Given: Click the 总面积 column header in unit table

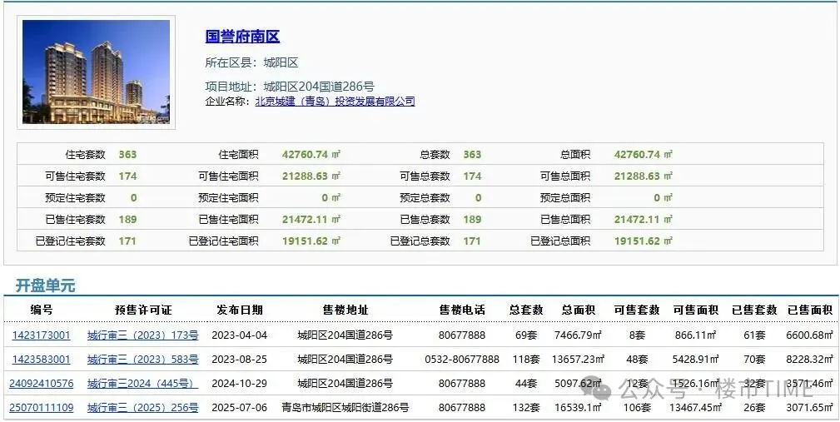Looking at the screenshot, I should coord(578,310).
